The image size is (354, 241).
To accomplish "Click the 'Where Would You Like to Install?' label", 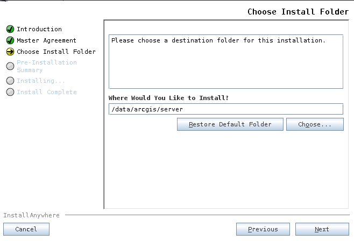I will 168,98.
